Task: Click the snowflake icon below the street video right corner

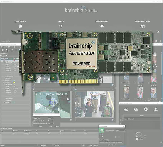Action: [x=113, y=120]
